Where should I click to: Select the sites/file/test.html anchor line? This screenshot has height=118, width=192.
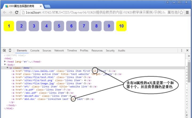[51, 77]
